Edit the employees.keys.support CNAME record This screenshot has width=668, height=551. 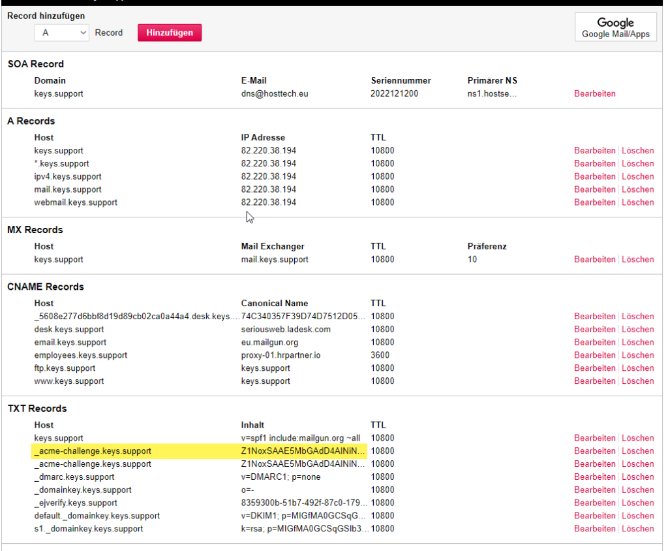(x=594, y=355)
